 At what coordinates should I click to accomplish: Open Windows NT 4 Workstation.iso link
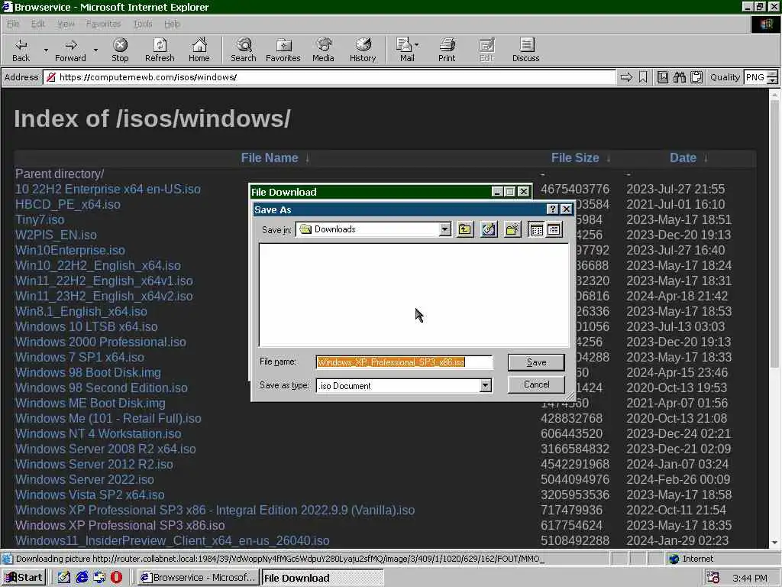[99, 434]
